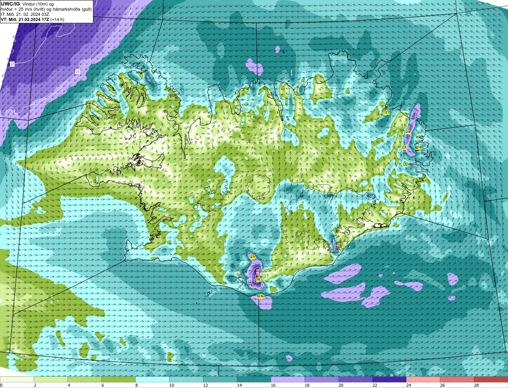Viewport: 508px width, 388px height.
Task: Click the 'UWC/IG: Vindur (10m) og' title line
Action: [27, 4]
